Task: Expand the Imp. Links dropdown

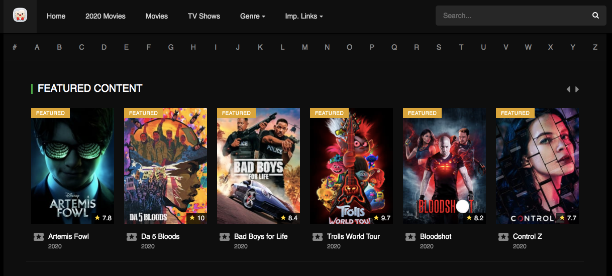Action: 304,16
